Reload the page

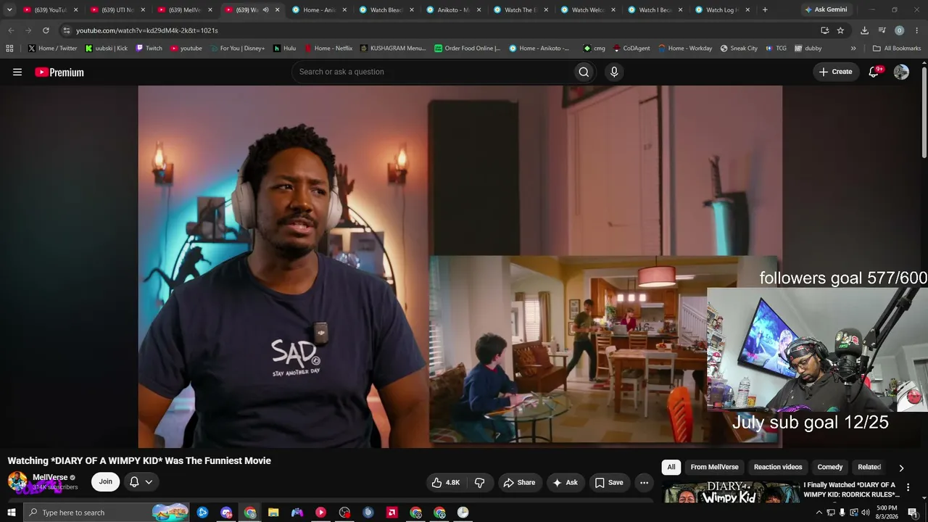(46, 30)
